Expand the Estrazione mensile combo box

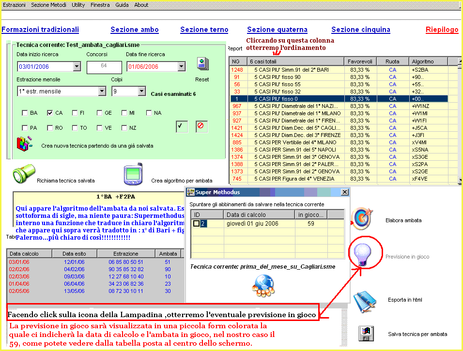pyautogui.click(x=102, y=91)
